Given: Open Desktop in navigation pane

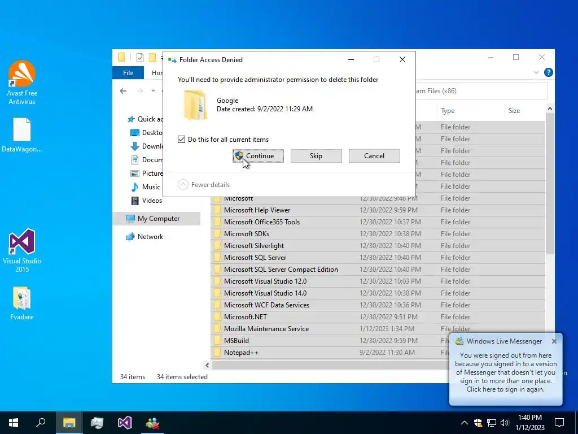Looking at the screenshot, I should (x=147, y=132).
